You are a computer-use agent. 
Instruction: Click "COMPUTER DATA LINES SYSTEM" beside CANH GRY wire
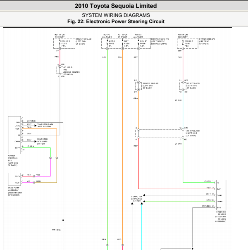(x=42, y=141)
